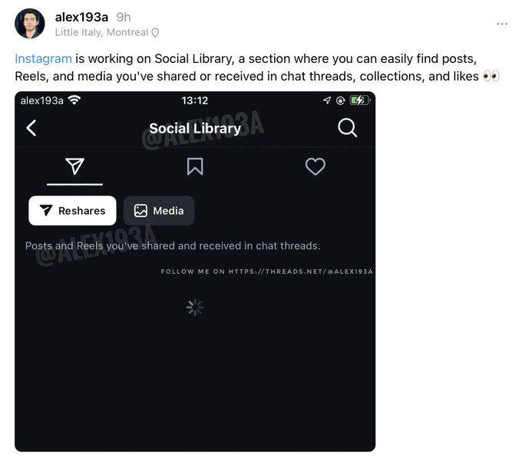Switch to the shared paper-plane tab
522x461 pixels.
click(x=74, y=166)
